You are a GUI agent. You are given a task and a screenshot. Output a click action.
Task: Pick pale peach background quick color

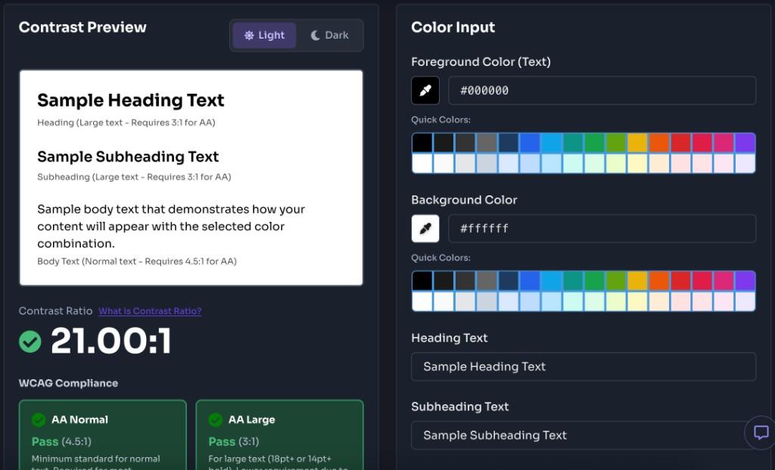659,301
